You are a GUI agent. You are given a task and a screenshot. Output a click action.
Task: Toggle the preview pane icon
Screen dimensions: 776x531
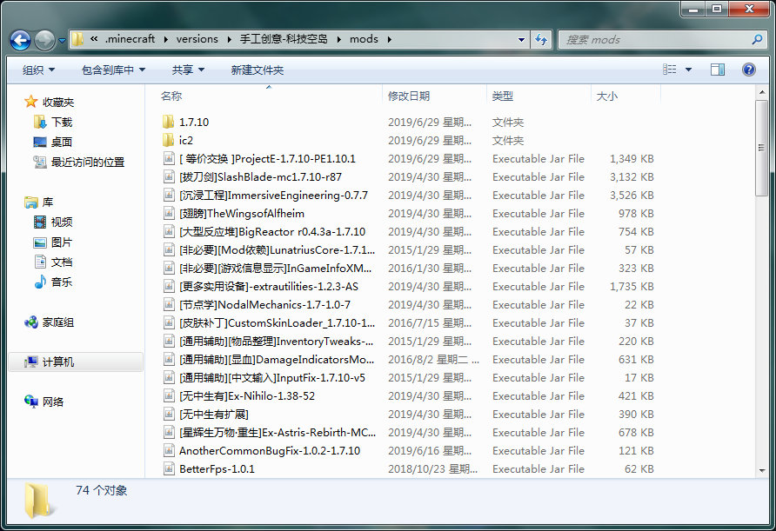click(x=718, y=70)
